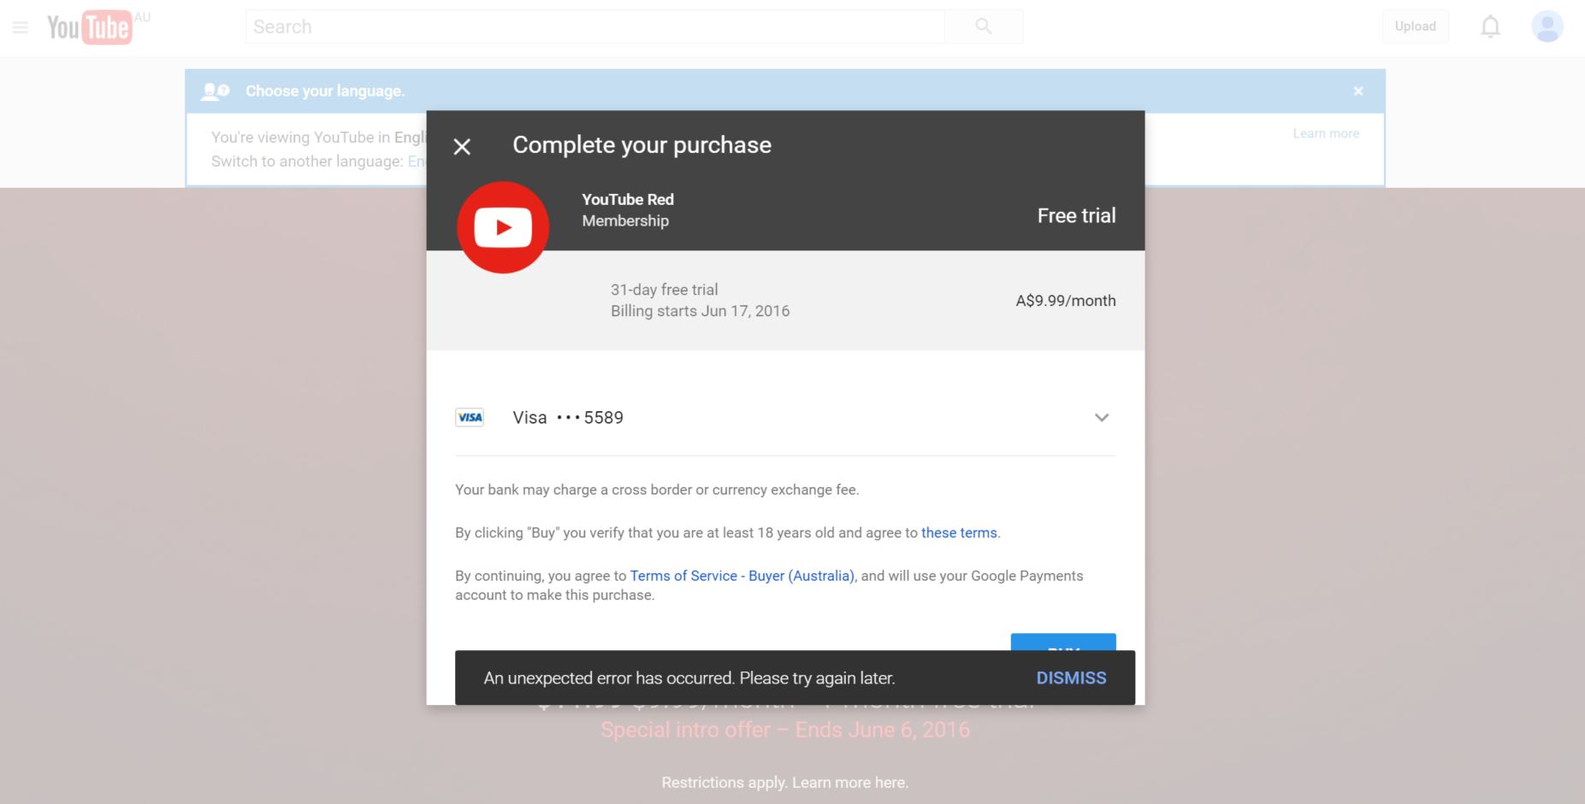
Task: Close the Choose your language banner
Action: pos(1357,91)
